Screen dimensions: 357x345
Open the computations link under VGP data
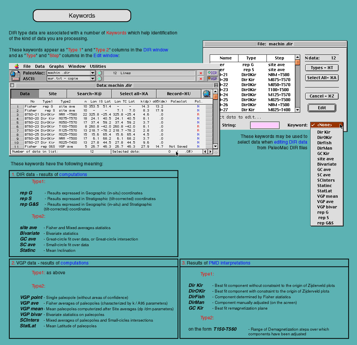pyautogui.click(x=74, y=263)
